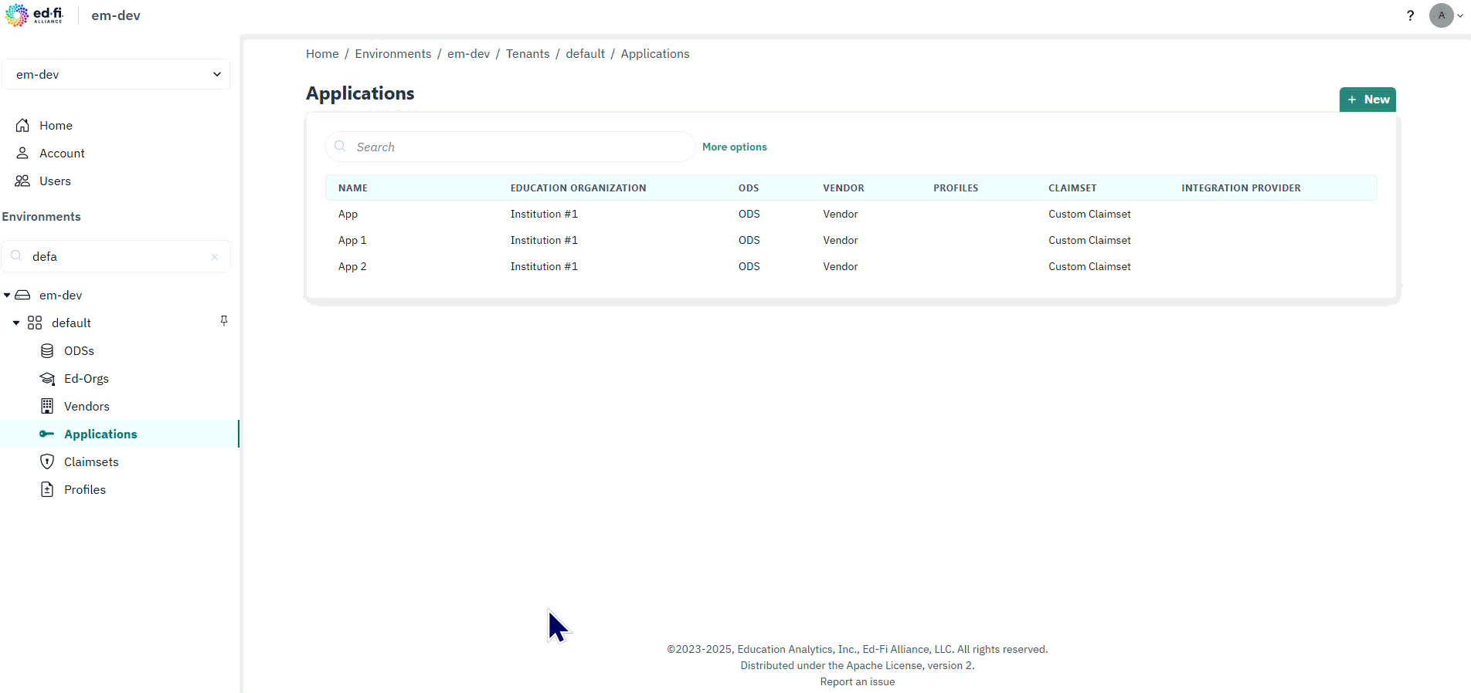Sort by INTEGRATION PROVIDER column header
1471x693 pixels.
(1241, 188)
